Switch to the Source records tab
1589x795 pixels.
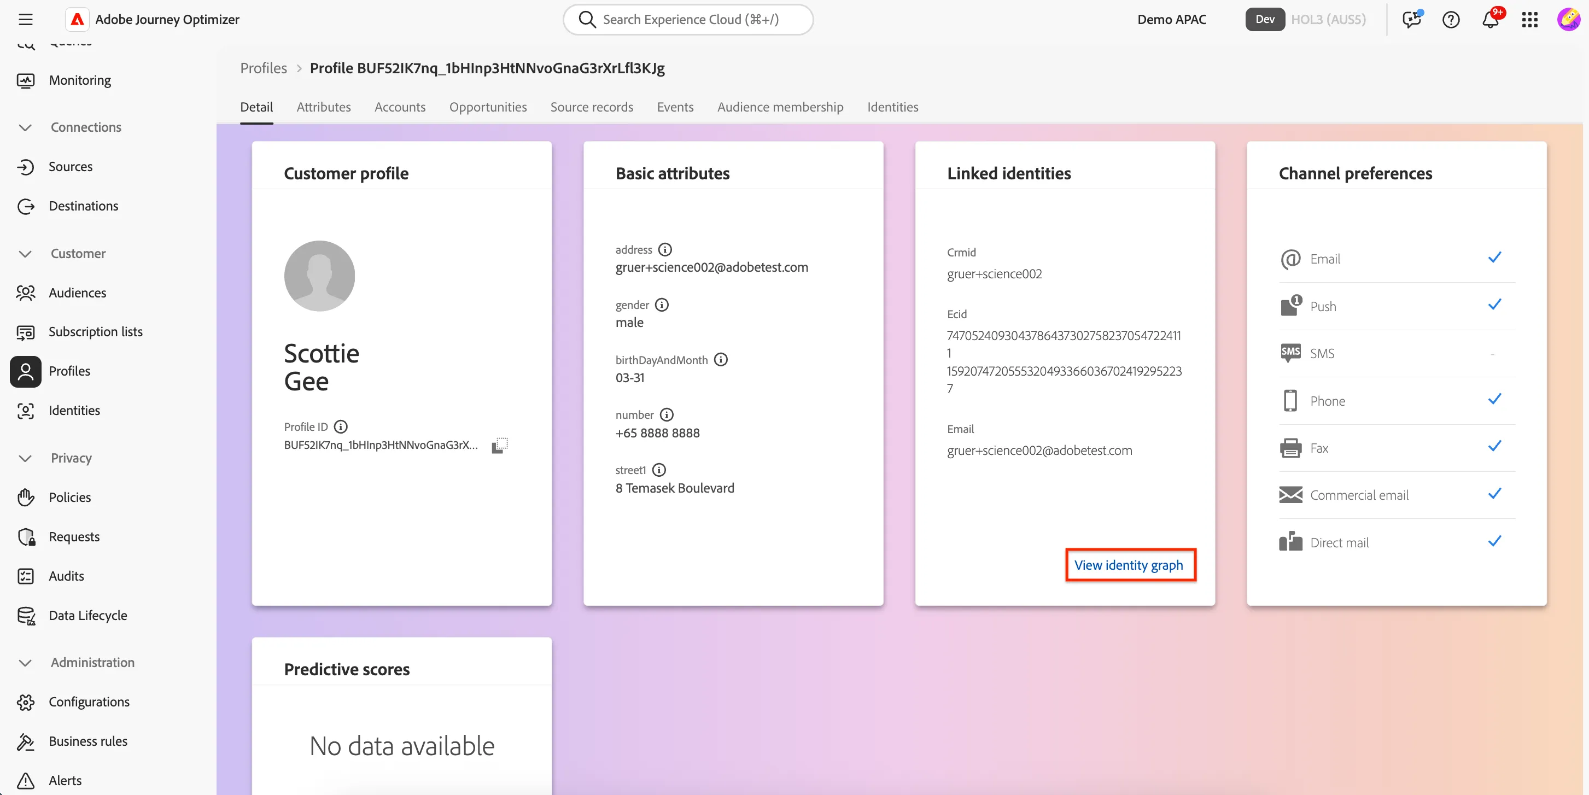(592, 107)
